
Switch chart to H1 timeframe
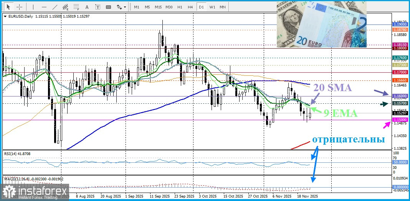[x=180, y=7]
